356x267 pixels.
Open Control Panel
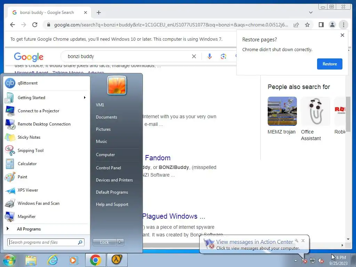click(x=108, y=168)
